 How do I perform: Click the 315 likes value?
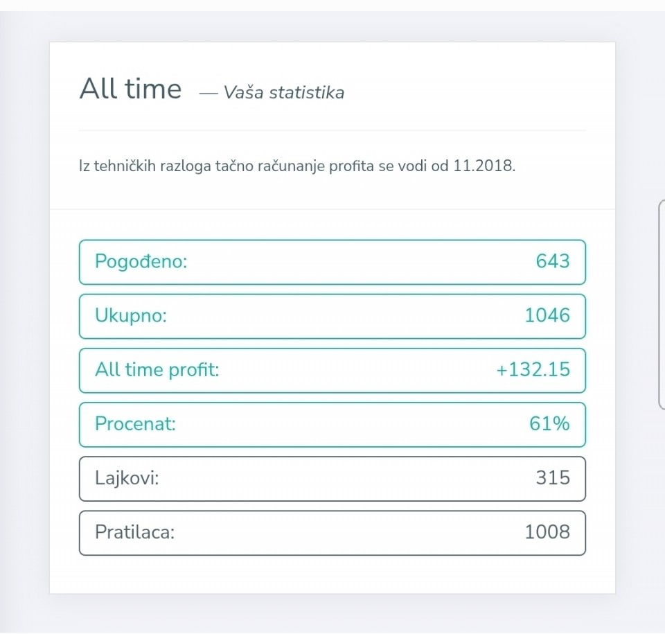coord(552,478)
